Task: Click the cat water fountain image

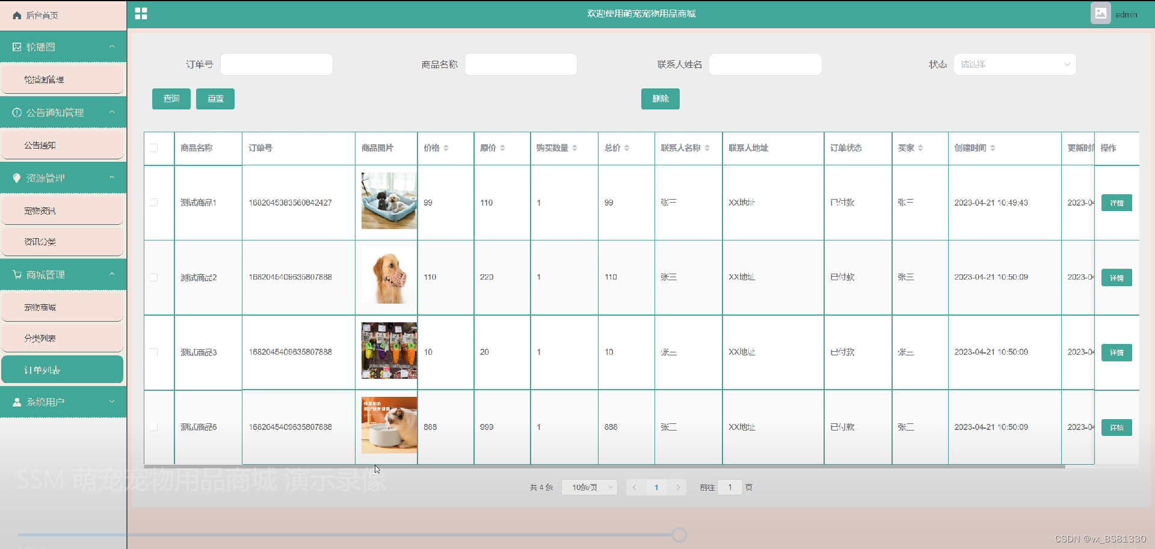Action: (x=389, y=425)
